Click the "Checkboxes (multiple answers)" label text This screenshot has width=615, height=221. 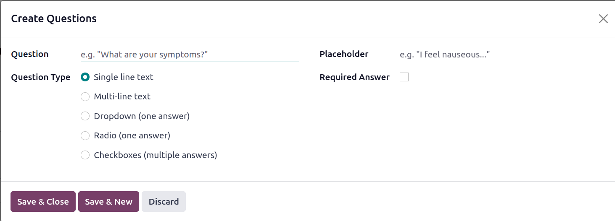tap(156, 155)
